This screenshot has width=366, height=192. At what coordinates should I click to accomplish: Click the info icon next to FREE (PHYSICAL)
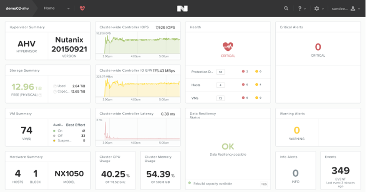(x=40, y=95)
